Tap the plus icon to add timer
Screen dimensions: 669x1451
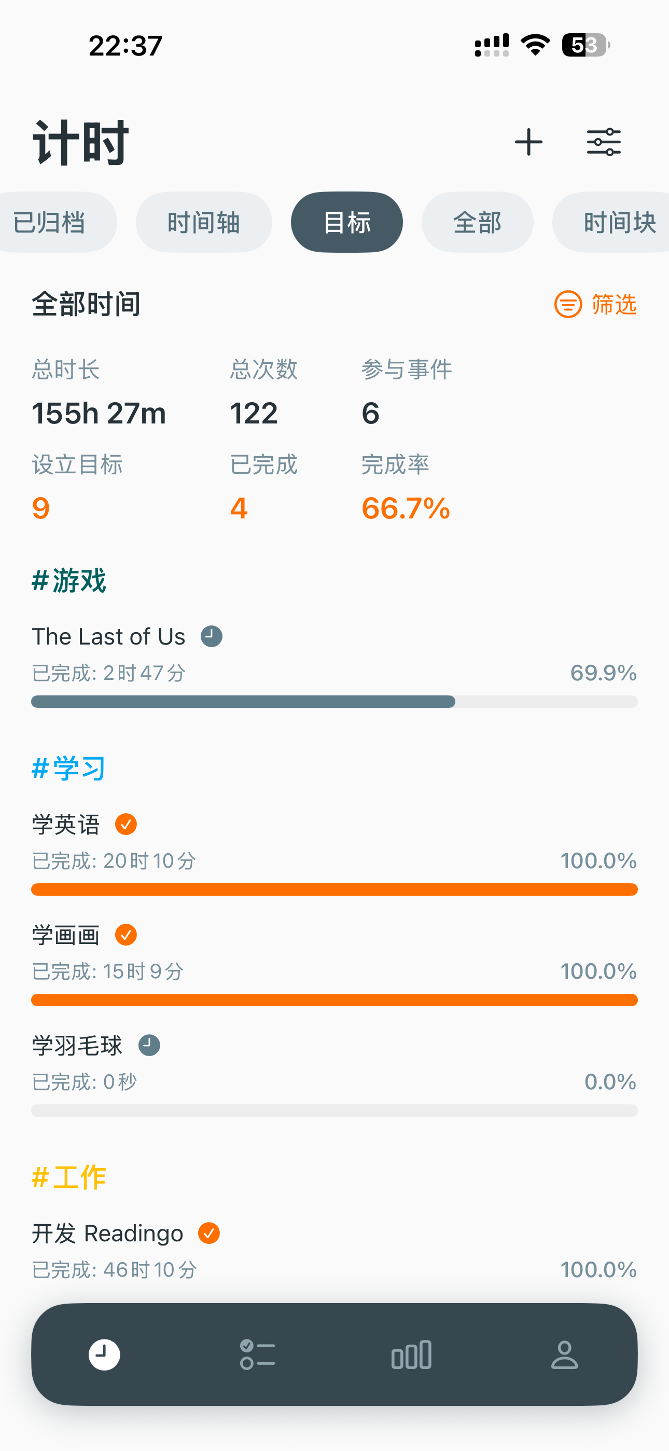(528, 142)
